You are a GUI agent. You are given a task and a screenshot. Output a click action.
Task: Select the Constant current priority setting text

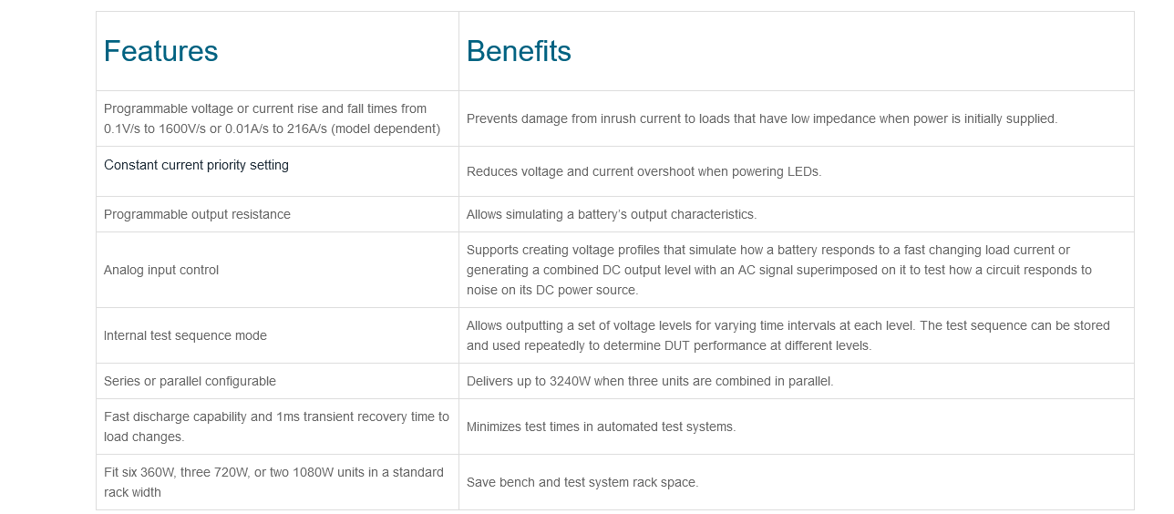coord(196,165)
